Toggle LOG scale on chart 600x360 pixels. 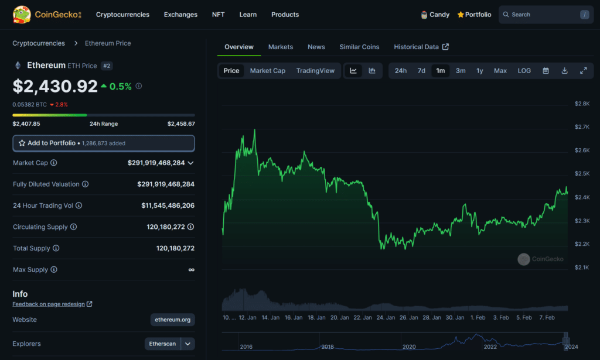click(x=524, y=71)
